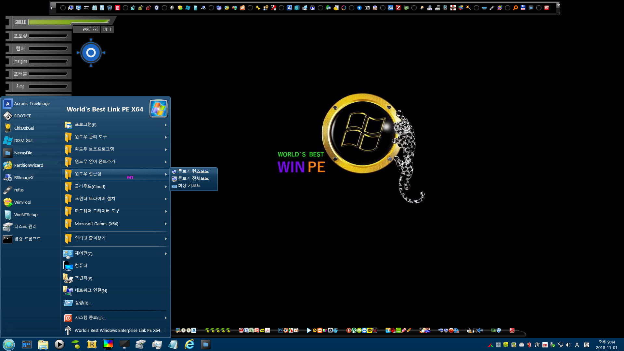Open PartitionWizard from start menu
Image resolution: width=624 pixels, height=351 pixels.
point(31,165)
